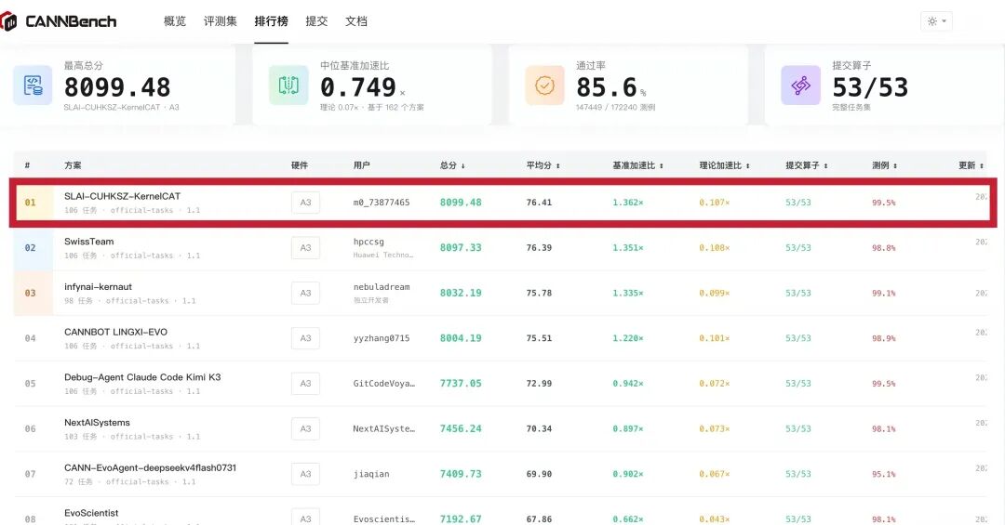Click total score 8097.33
This screenshot has width=1005, height=525.
[461, 248]
